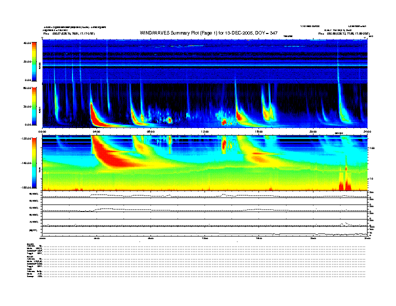The width and height of the screenshot is (396, 306).
Task: Click the 30.00 label on RAD1 scale
Action: click(27, 106)
